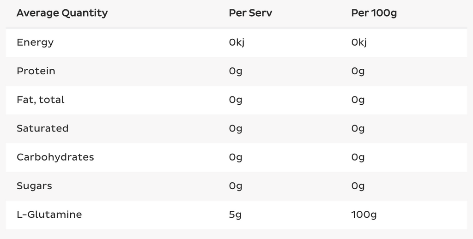The image size is (473, 239).
Task: Click the Average Quantity column header
Action: pyautogui.click(x=62, y=13)
